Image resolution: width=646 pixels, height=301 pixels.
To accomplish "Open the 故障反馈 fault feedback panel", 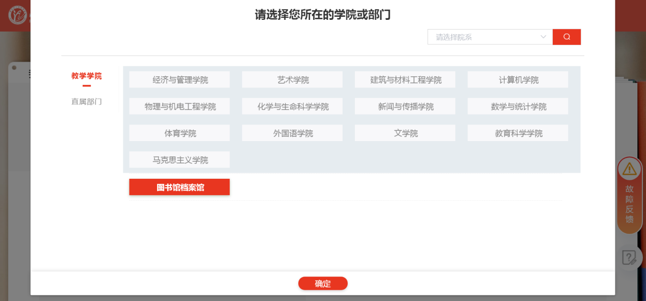I will click(629, 199).
